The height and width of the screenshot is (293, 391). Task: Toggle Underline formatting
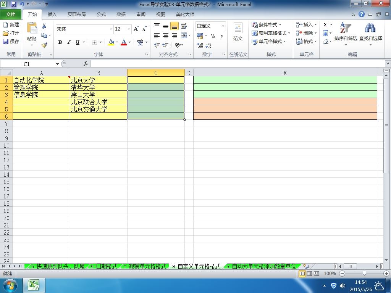click(x=78, y=42)
